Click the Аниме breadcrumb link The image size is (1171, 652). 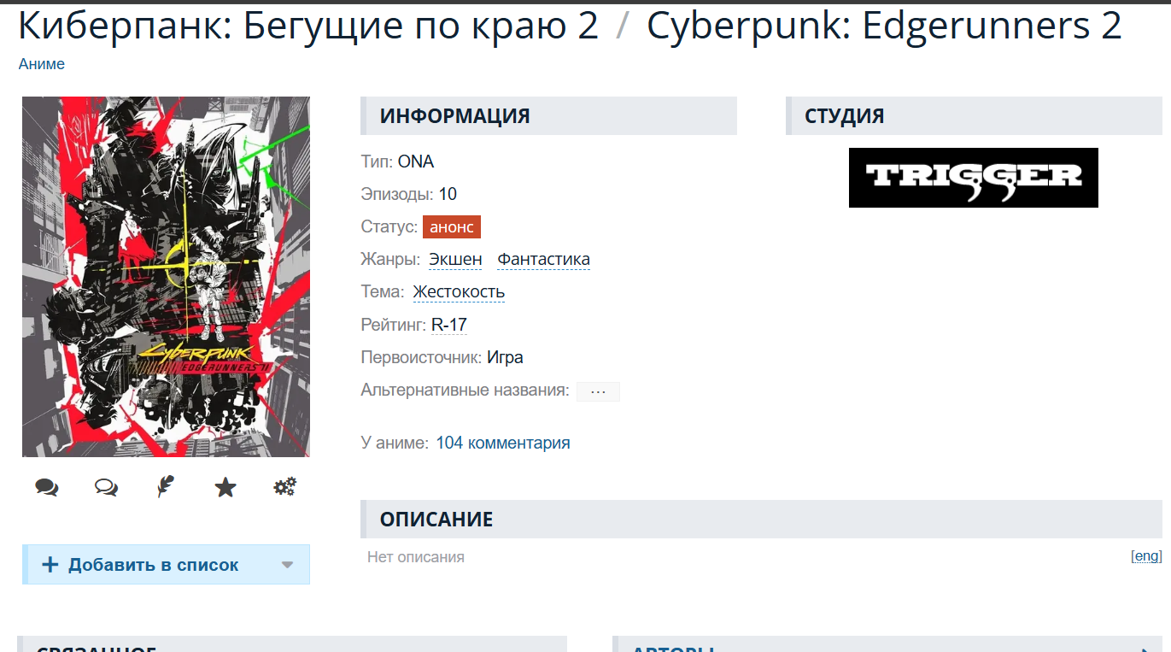pyautogui.click(x=42, y=64)
